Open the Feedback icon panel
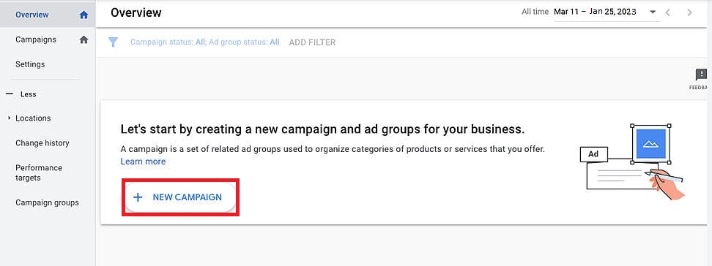Image resolution: width=712 pixels, height=266 pixels. (701, 78)
